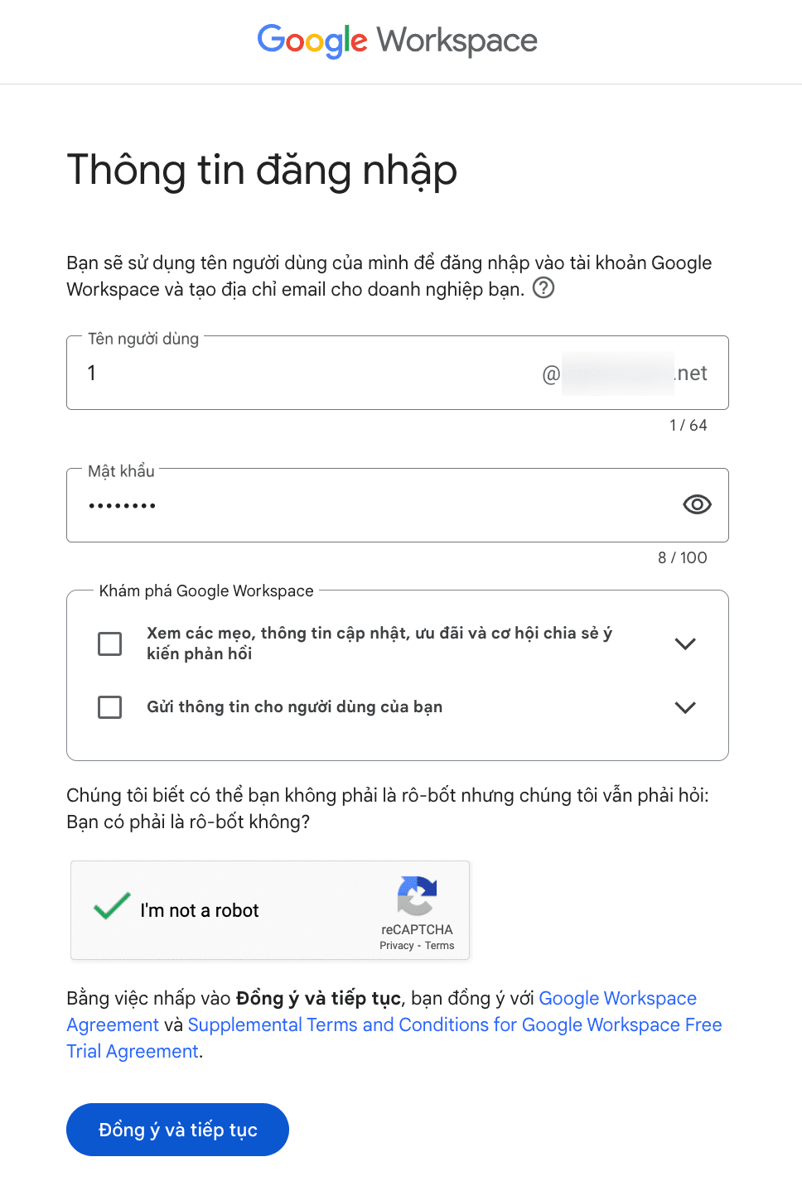Click 'I'm not a robot' label
This screenshot has width=802, height=1181.
pos(200,911)
